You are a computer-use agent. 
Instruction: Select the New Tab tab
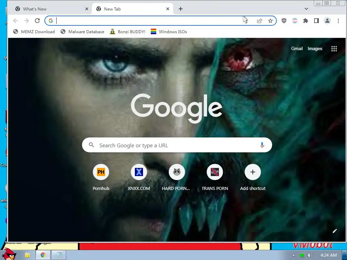(132, 9)
